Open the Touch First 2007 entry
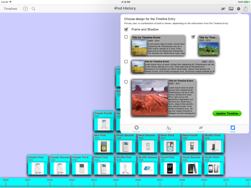251x188 pixels. click(170, 165)
